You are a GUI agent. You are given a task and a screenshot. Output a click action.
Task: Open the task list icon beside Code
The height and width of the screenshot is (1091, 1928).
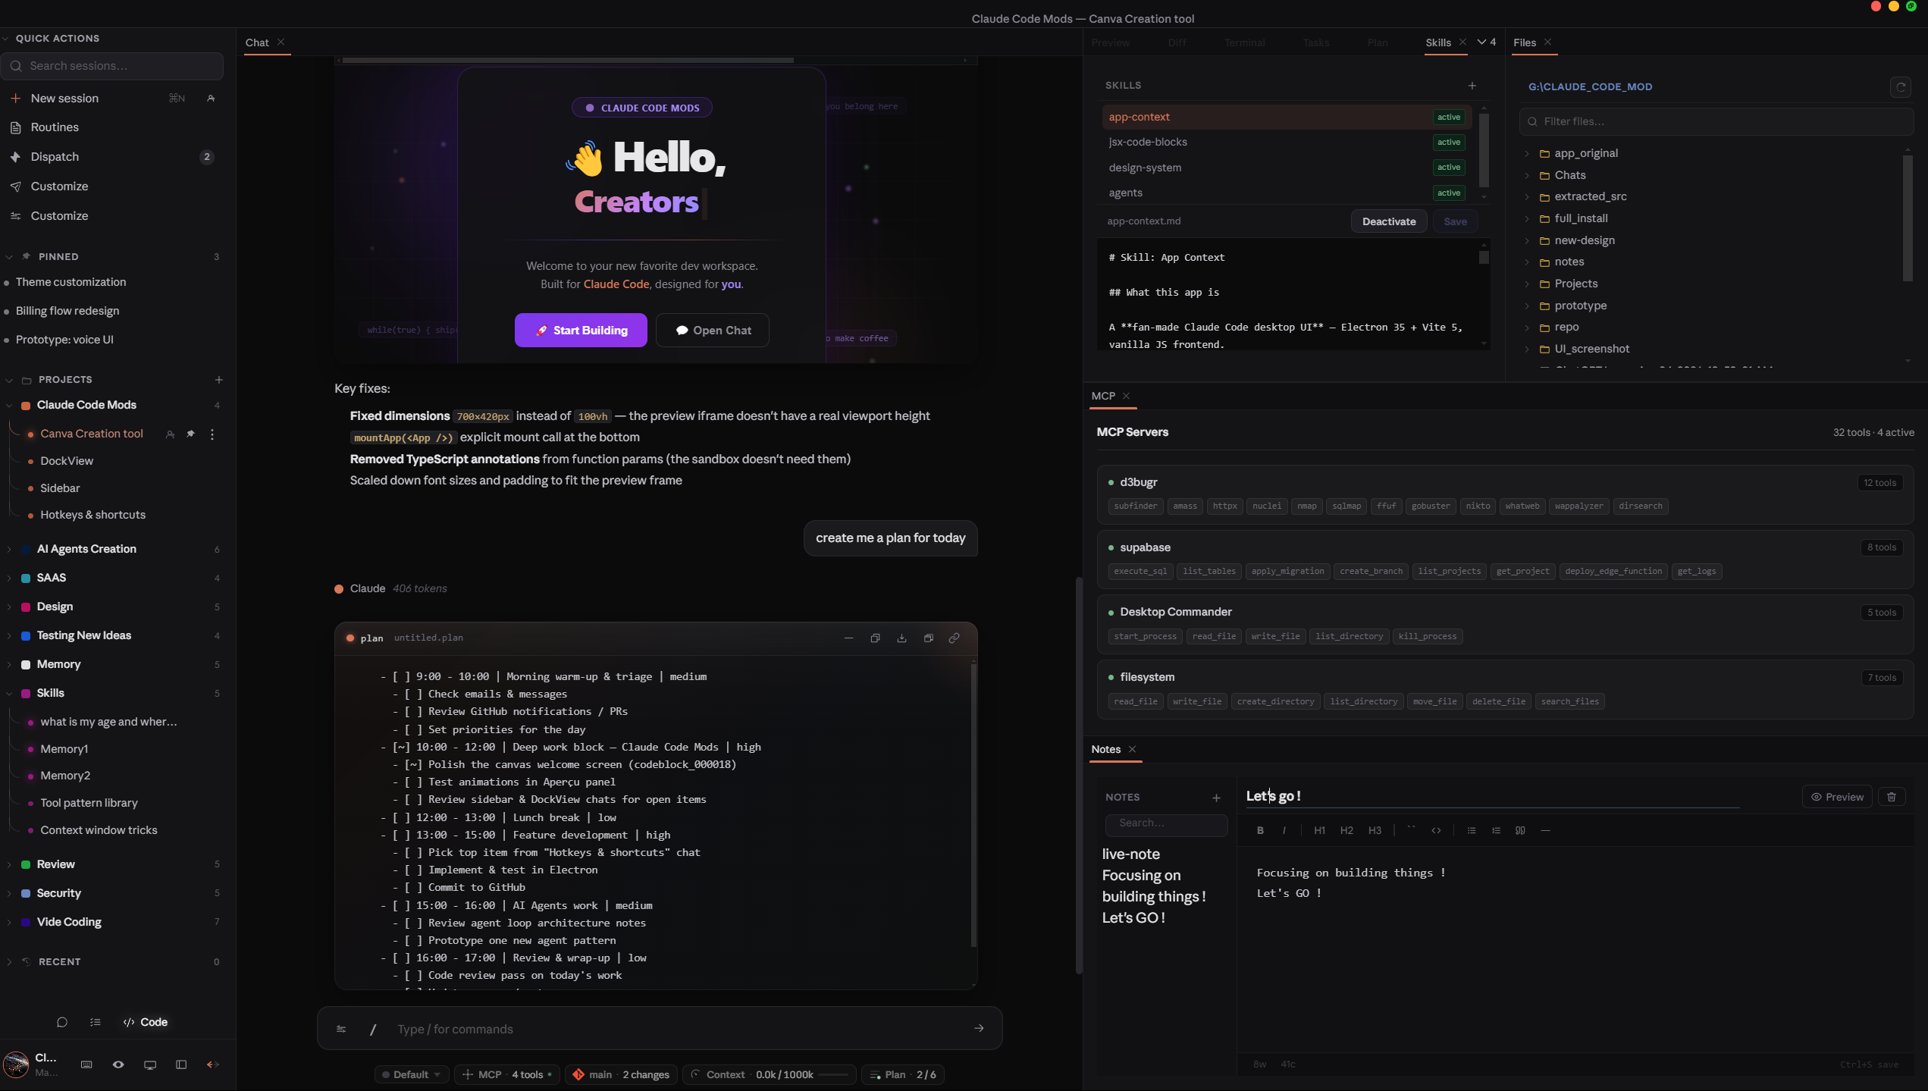96,1022
